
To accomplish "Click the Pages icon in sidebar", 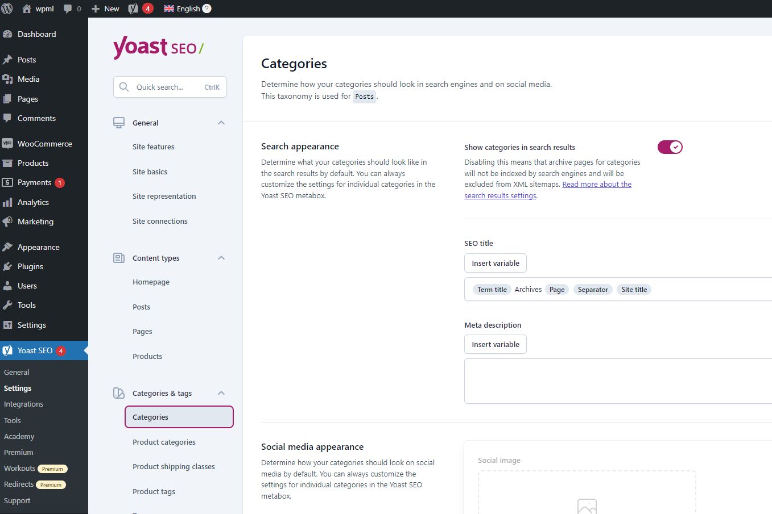I will [x=7, y=99].
